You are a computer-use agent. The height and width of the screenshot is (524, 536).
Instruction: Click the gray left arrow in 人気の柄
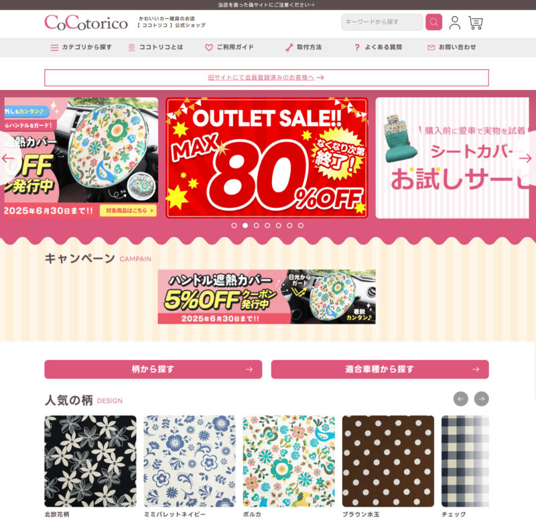(x=460, y=399)
